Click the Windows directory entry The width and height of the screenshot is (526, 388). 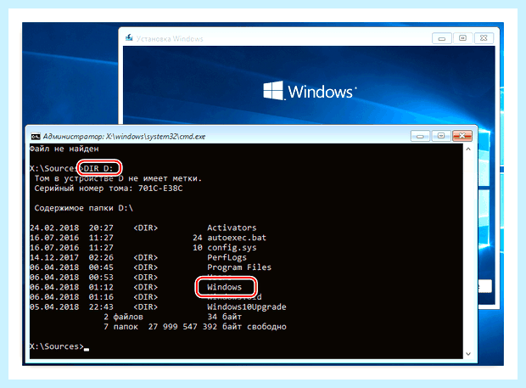point(225,287)
